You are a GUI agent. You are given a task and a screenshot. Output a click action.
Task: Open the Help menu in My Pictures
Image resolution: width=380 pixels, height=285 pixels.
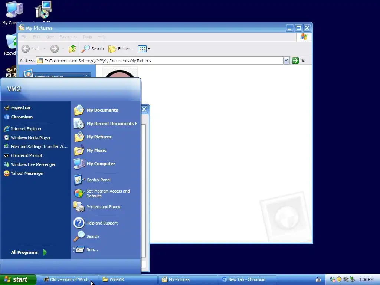(102, 37)
